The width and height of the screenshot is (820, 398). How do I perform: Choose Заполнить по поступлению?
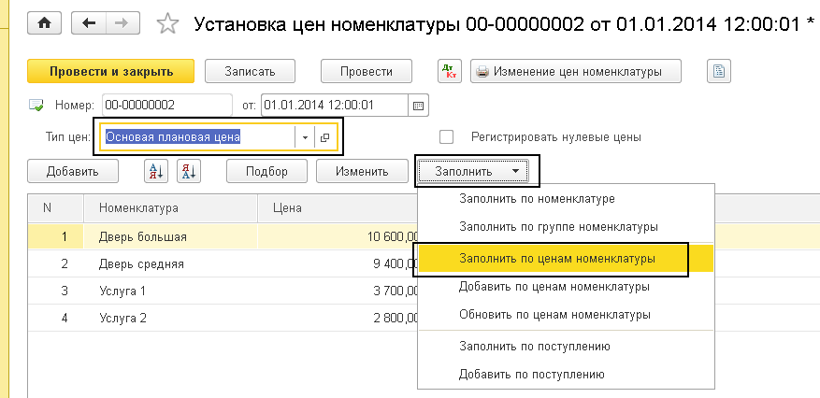567,347
